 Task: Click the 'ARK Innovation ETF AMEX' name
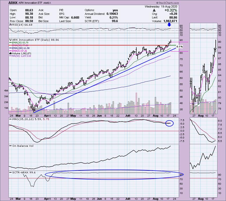coord(35,3)
